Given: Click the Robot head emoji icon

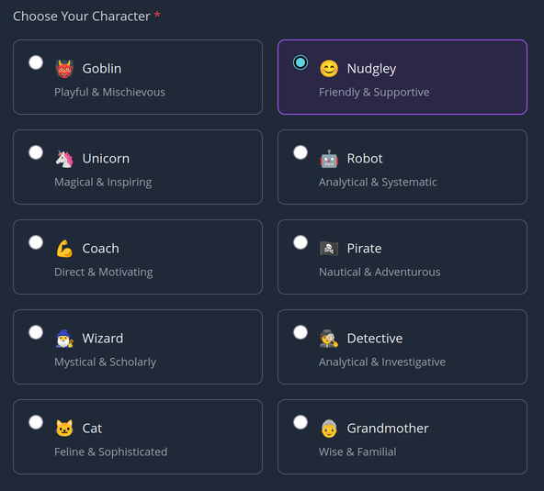Looking at the screenshot, I should point(329,159).
